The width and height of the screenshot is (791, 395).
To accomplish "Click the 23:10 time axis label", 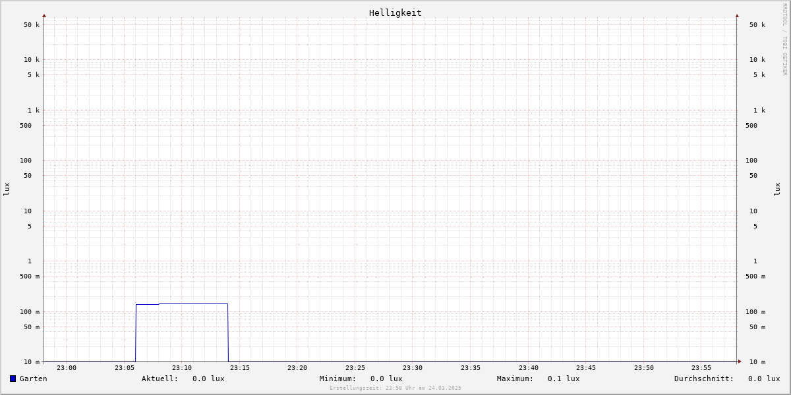I will point(182,368).
